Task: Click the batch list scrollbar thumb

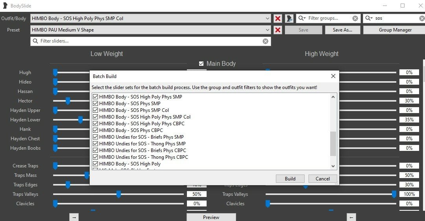Action: click(333, 144)
